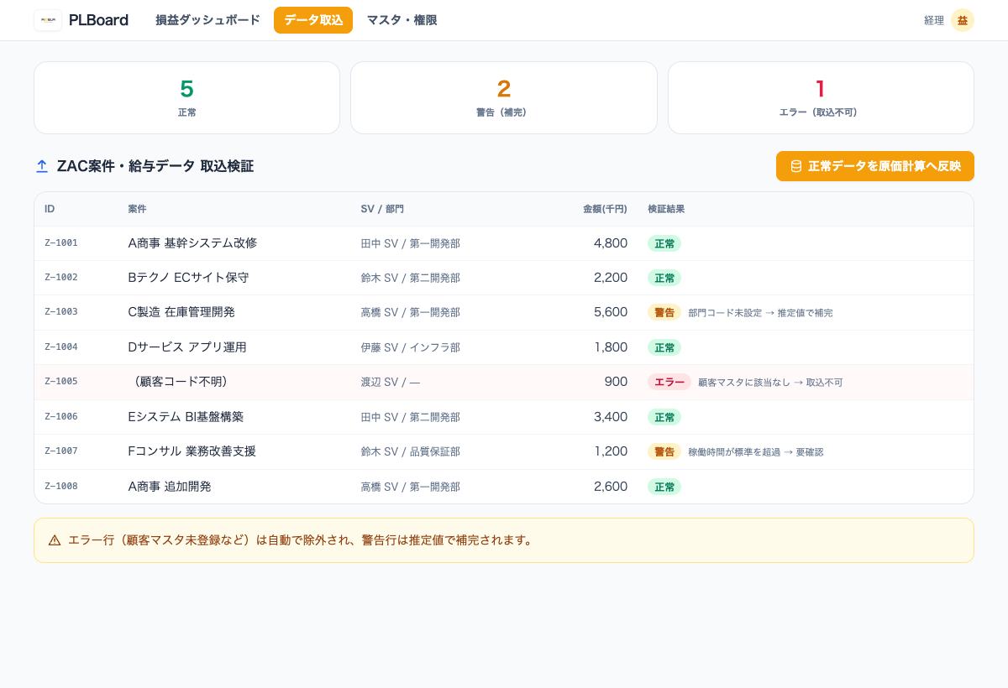Click ID cell Z-1005
Screen dimensions: 1008x688
pos(61,382)
